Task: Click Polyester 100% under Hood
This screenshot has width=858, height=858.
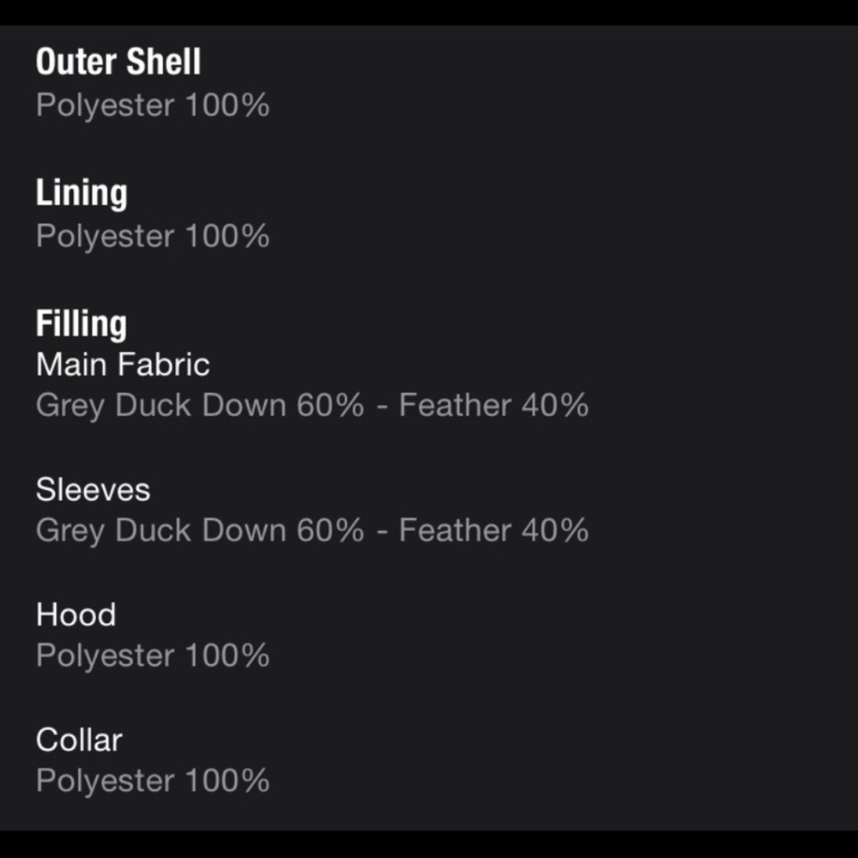Action: pyautogui.click(x=153, y=656)
